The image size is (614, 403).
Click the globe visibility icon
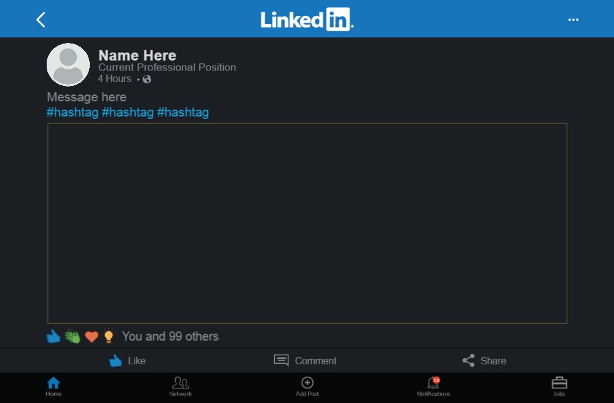(147, 79)
